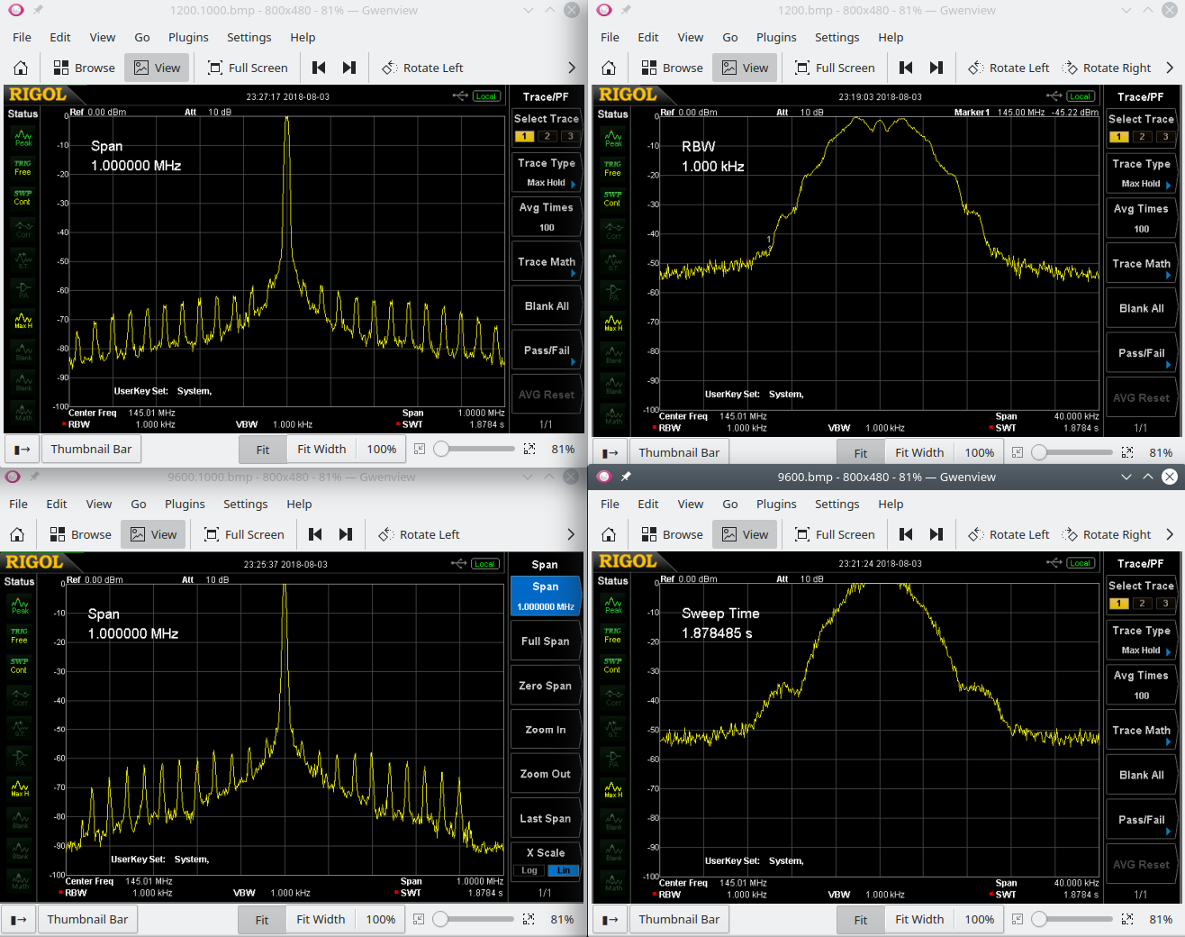
Task: Toggle Thumbnail Bar in 1200.1000.bmp window
Action: click(91, 449)
